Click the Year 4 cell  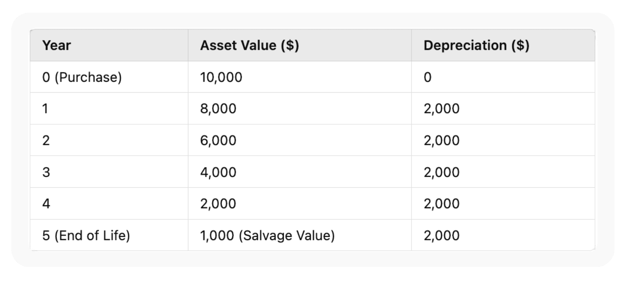point(46,204)
